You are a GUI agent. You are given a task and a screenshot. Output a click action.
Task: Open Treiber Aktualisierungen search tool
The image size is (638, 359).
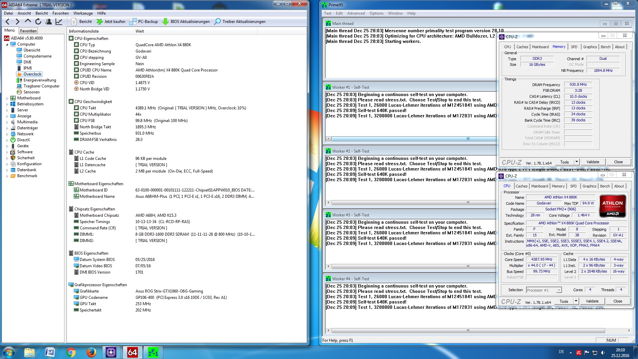[240, 22]
